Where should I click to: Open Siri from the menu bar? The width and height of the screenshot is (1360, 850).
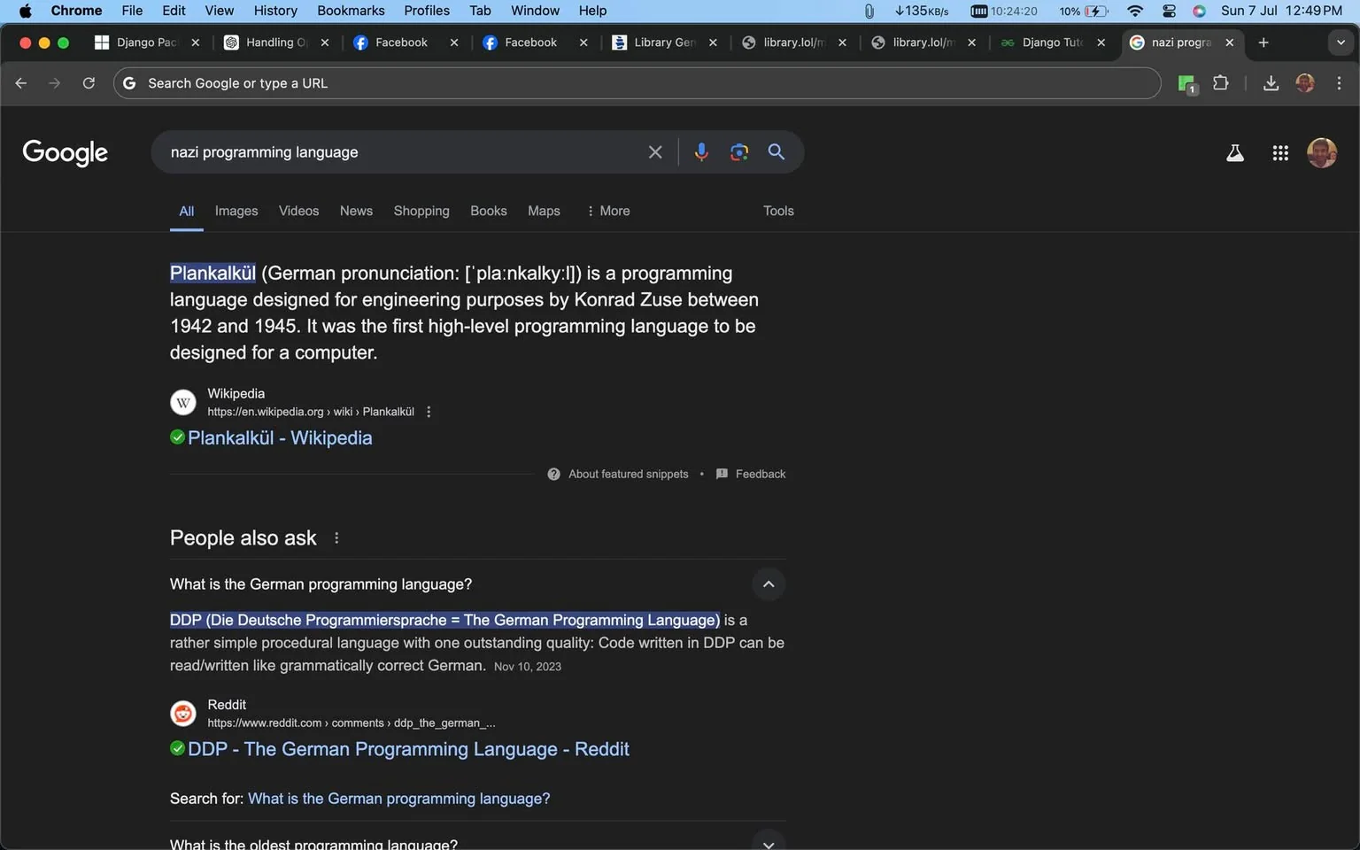tap(1199, 11)
